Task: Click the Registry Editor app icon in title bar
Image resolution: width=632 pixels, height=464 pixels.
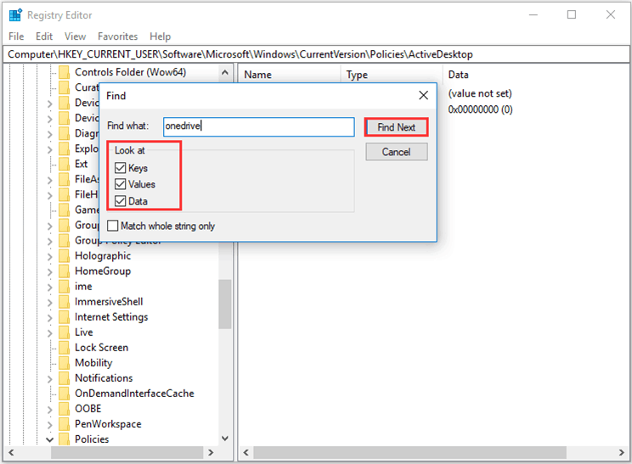Action: (x=15, y=15)
